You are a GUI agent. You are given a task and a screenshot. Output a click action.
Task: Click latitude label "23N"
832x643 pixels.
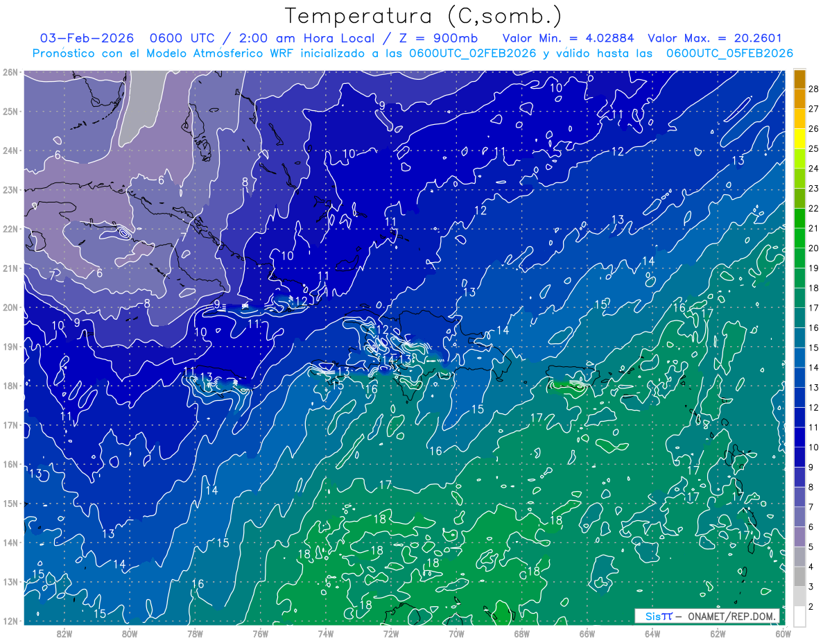(11, 189)
